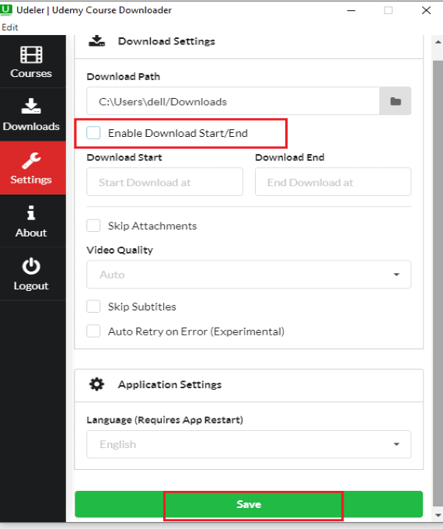
Task: Open the Courses film-strip icon
Action: click(x=31, y=54)
